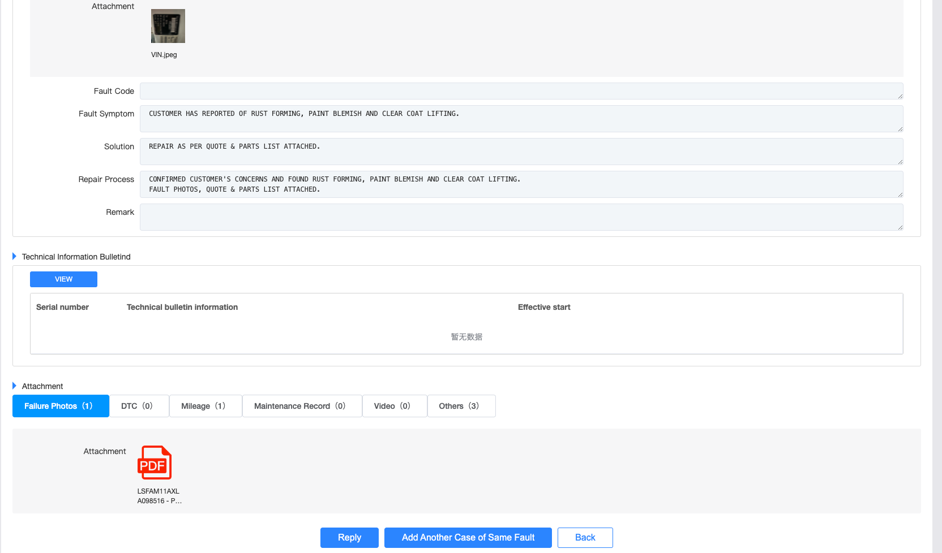This screenshot has width=942, height=553.
Task: Open the Others attachments tab
Action: [461, 406]
